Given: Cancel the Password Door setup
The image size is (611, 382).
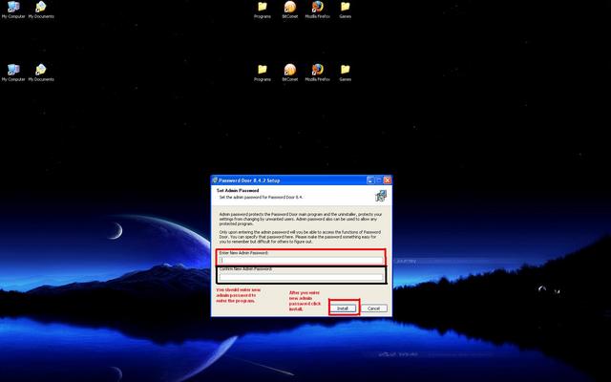Looking at the screenshot, I should 374,308.
